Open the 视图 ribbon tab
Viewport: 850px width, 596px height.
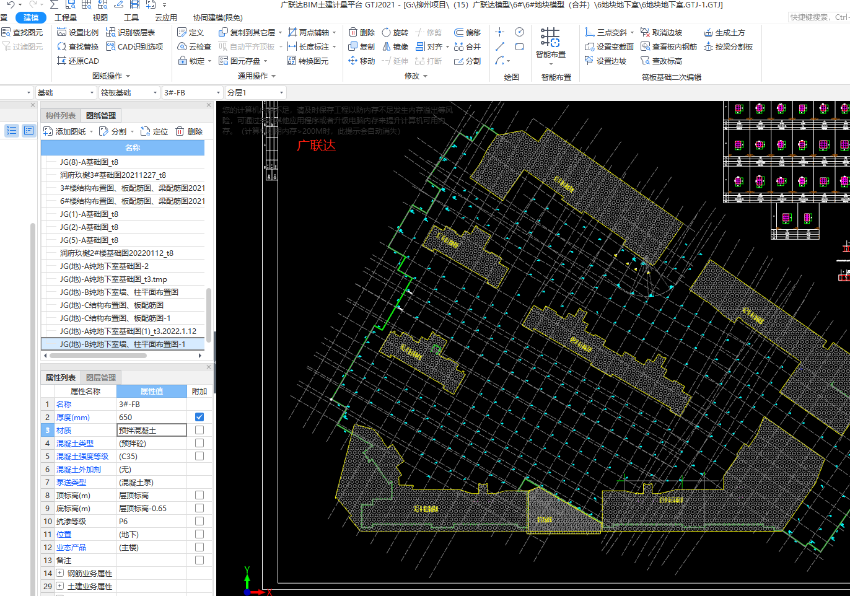click(100, 17)
